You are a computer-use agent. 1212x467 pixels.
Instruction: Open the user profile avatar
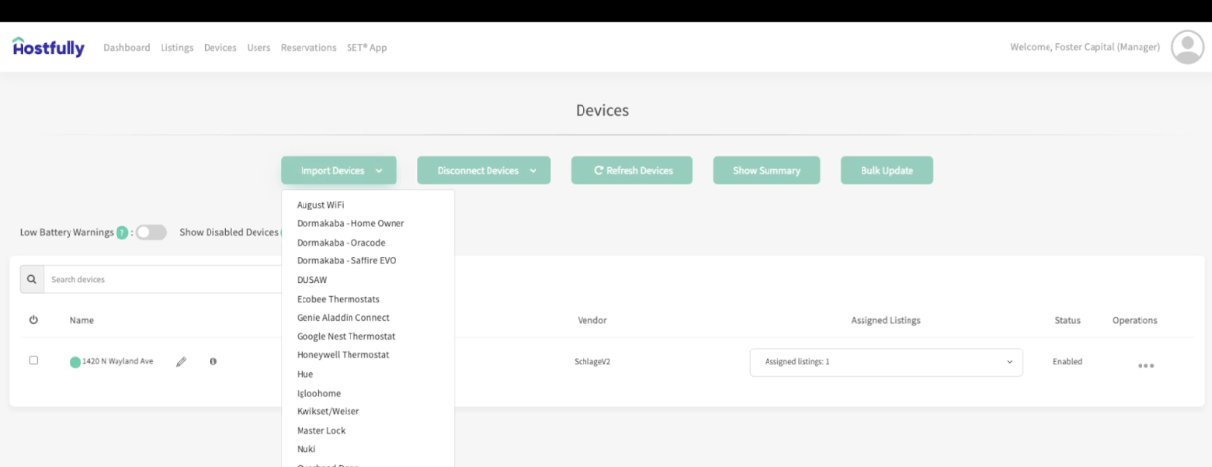1188,47
